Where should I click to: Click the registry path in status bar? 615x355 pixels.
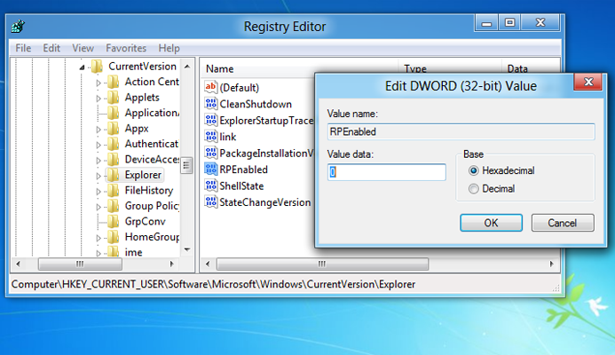click(213, 284)
